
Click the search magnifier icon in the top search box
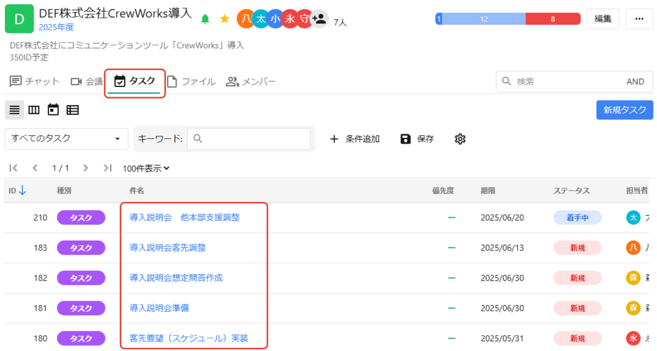tap(506, 81)
